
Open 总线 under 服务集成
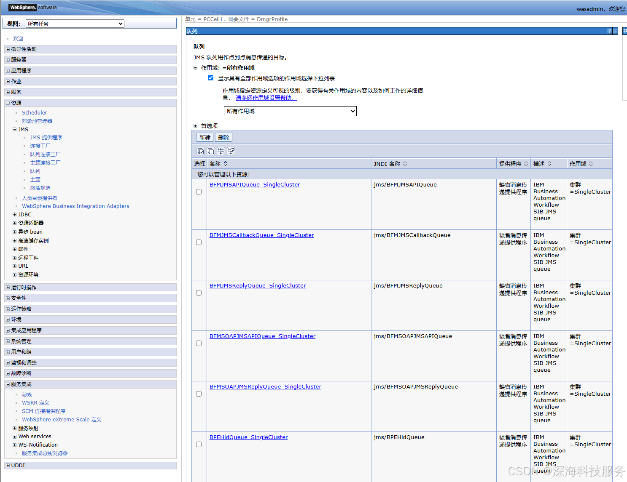pyautogui.click(x=27, y=394)
